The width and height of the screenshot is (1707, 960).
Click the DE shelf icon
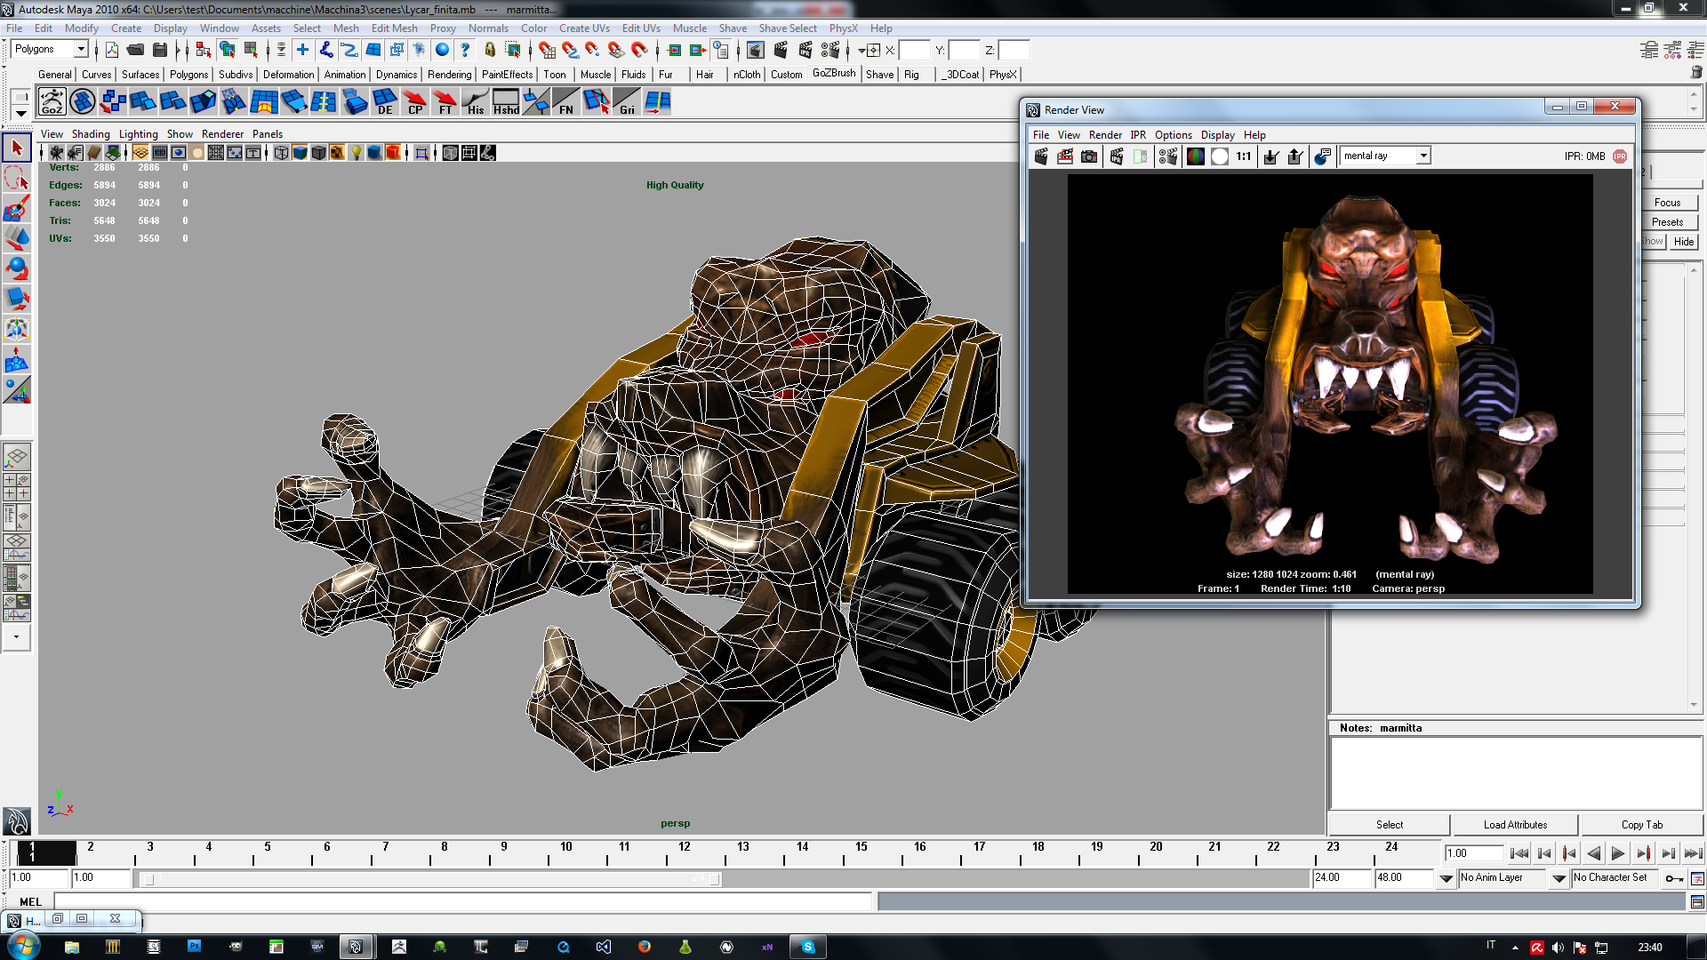[384, 101]
